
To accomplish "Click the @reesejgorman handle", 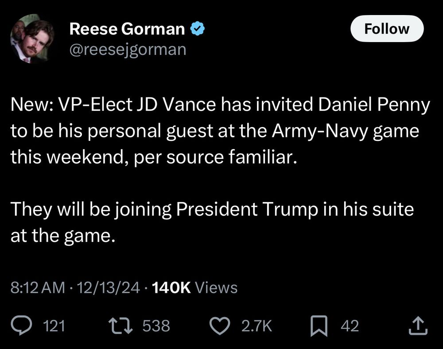I will click(128, 49).
